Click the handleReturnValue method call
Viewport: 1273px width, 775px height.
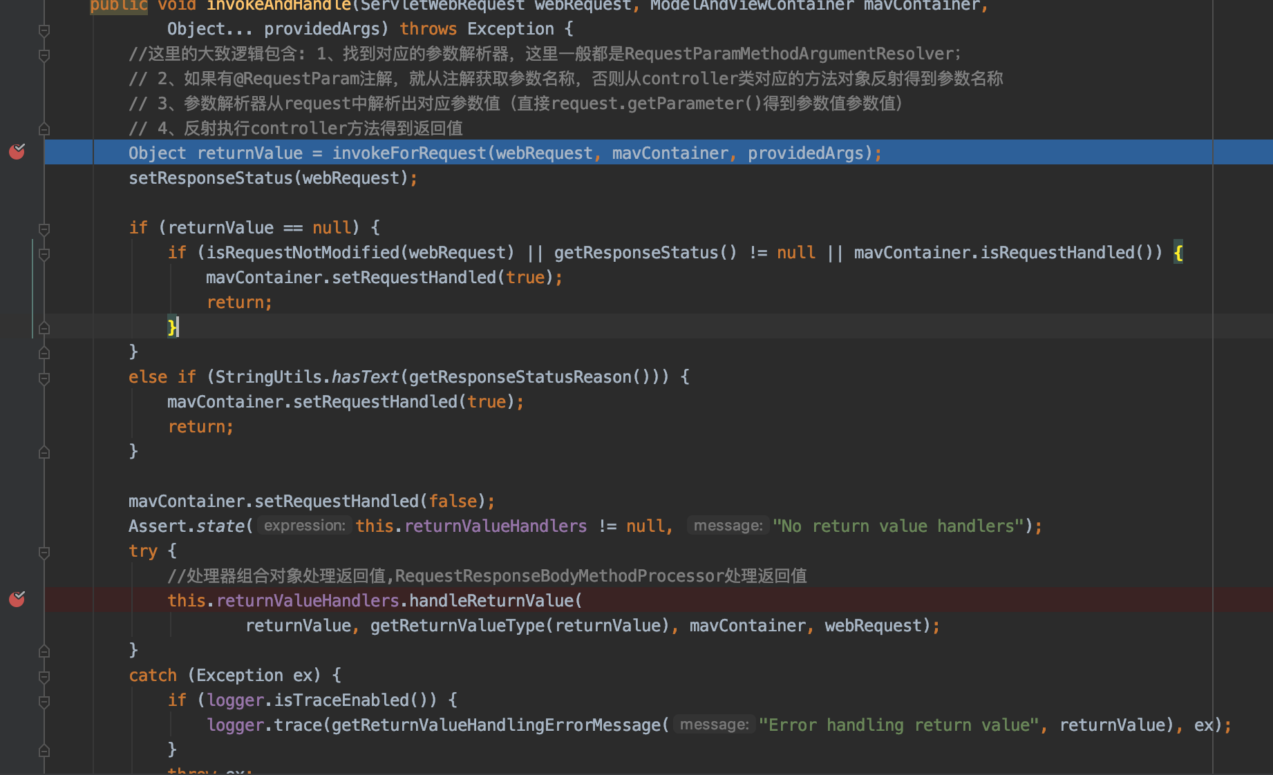pos(491,601)
